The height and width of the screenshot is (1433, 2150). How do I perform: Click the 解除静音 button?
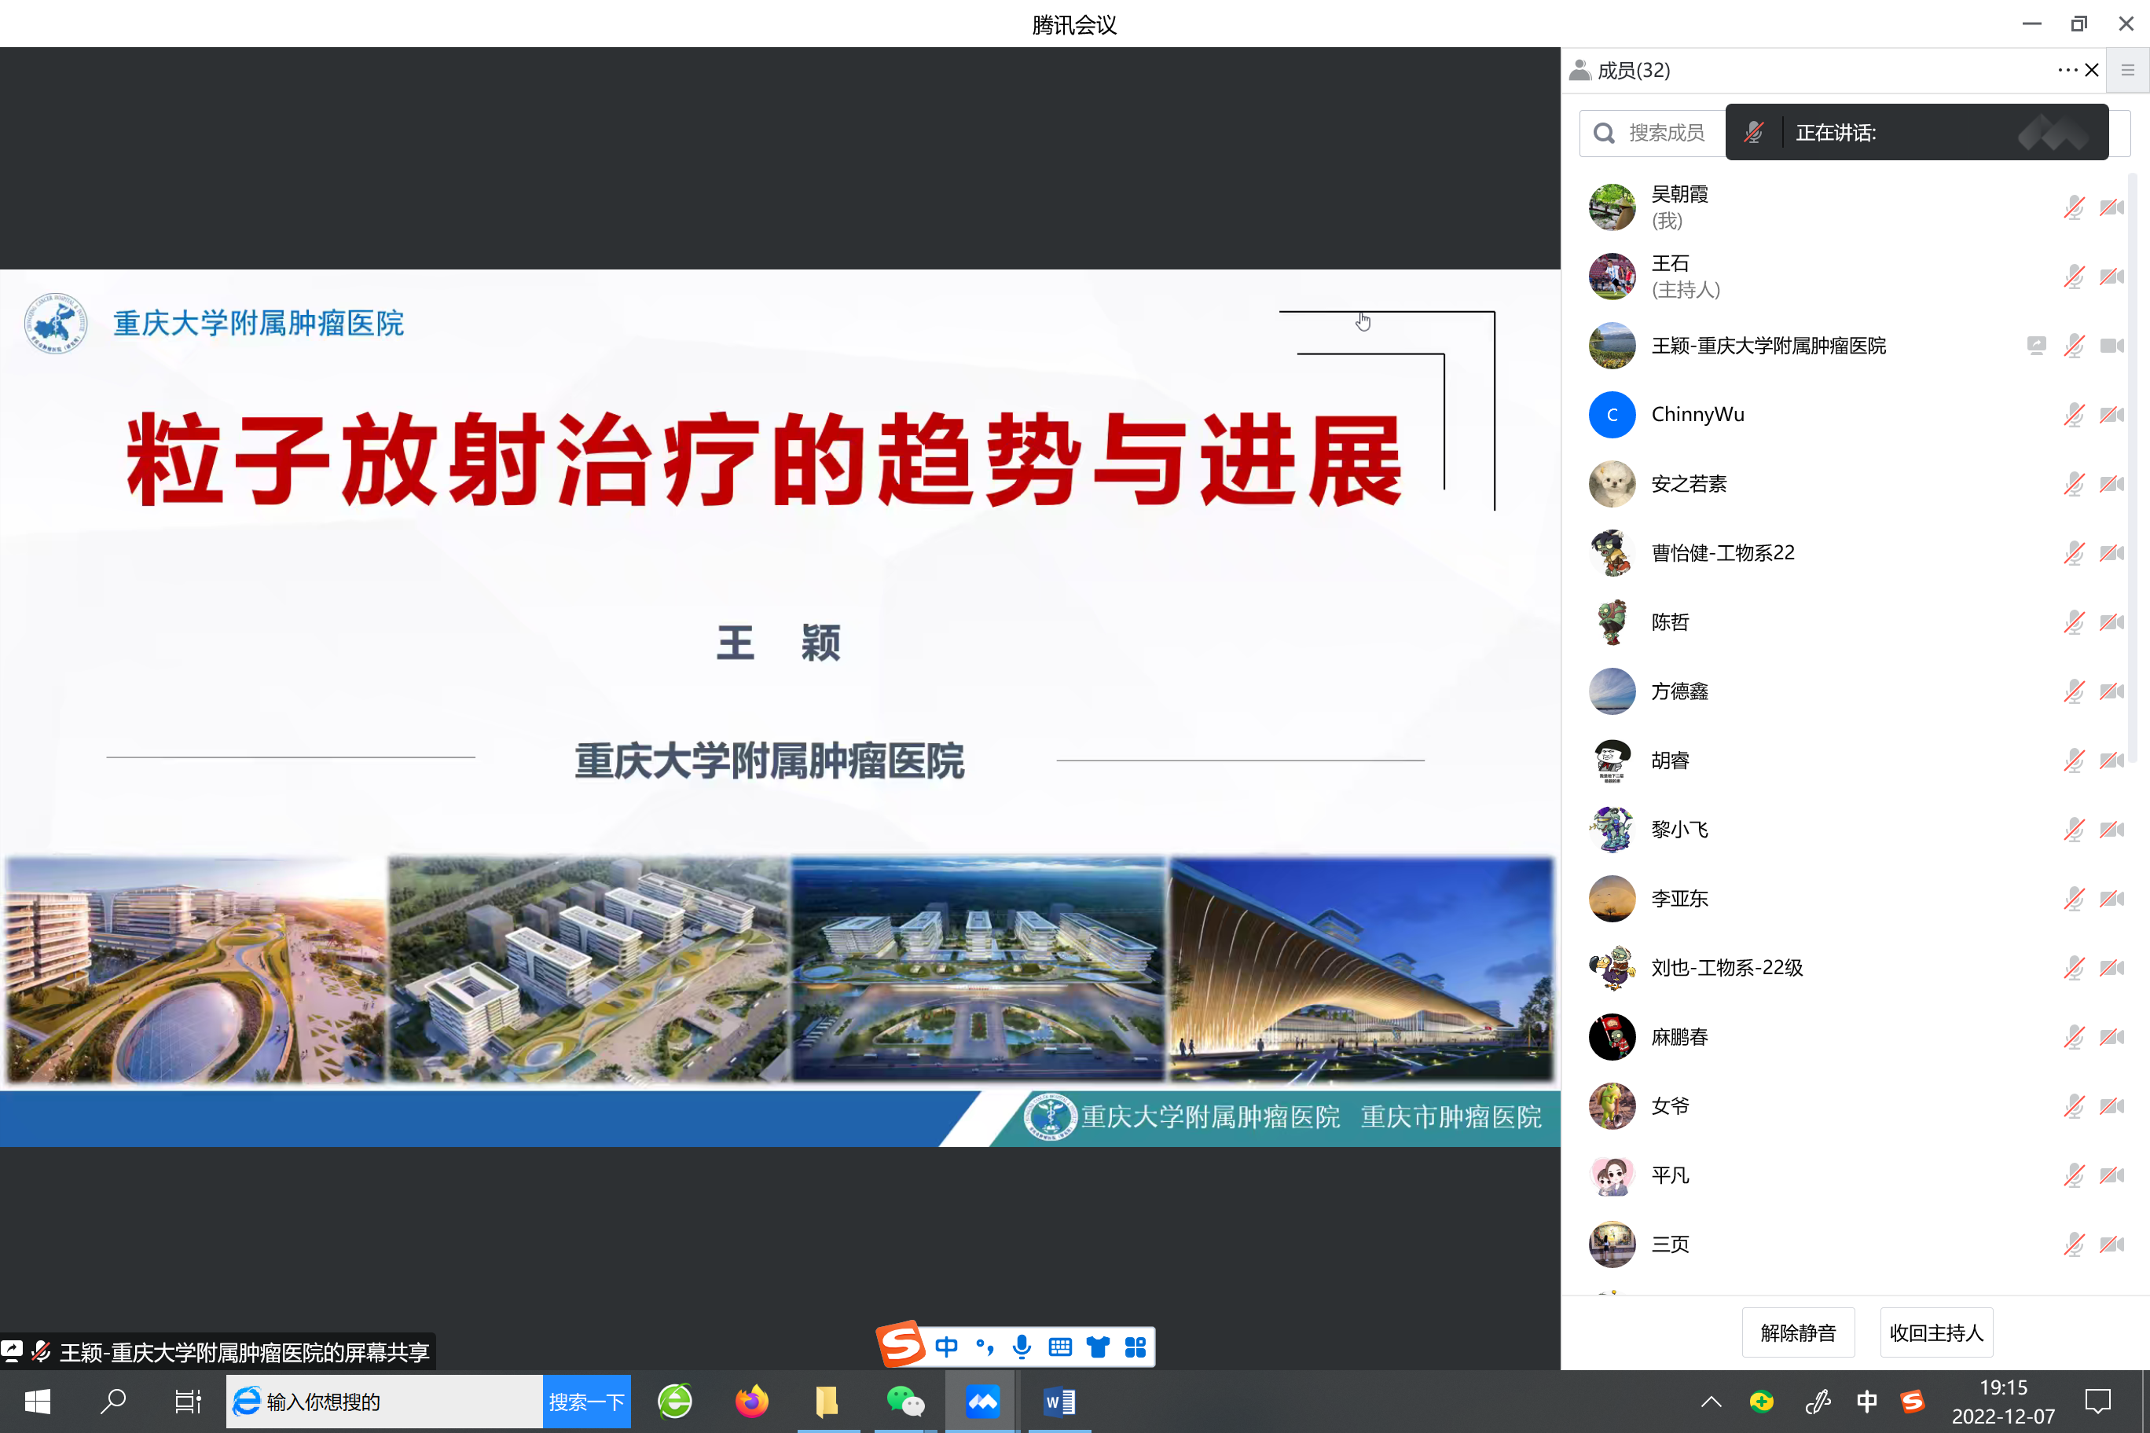(1798, 1332)
